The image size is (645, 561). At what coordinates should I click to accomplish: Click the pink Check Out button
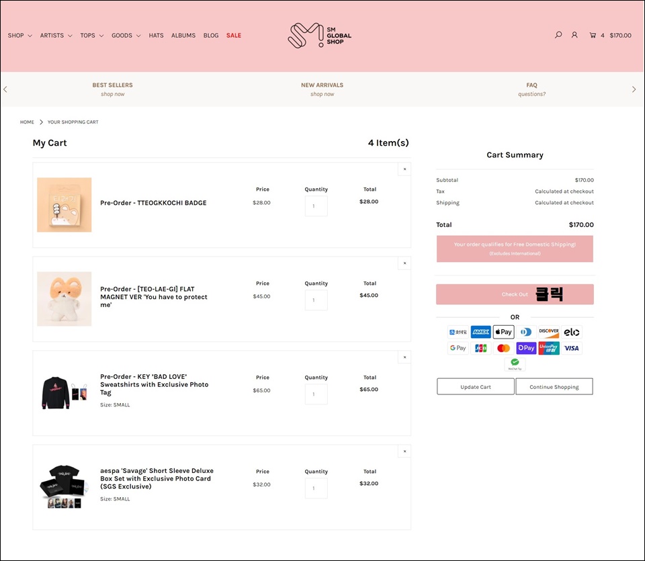(515, 294)
